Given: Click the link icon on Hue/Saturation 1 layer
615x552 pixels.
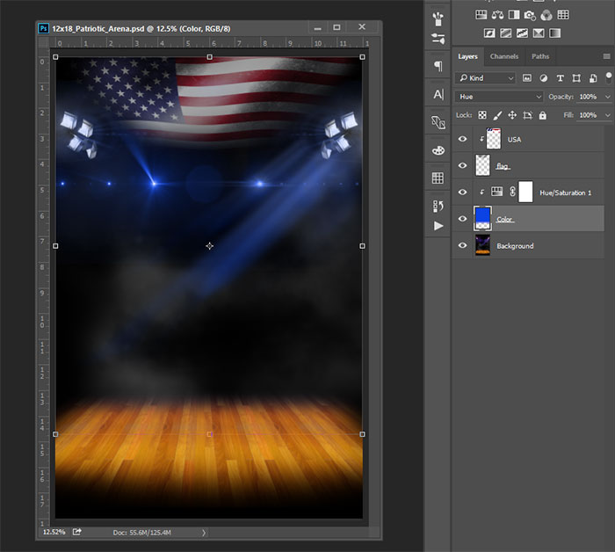Looking at the screenshot, I should coord(512,192).
